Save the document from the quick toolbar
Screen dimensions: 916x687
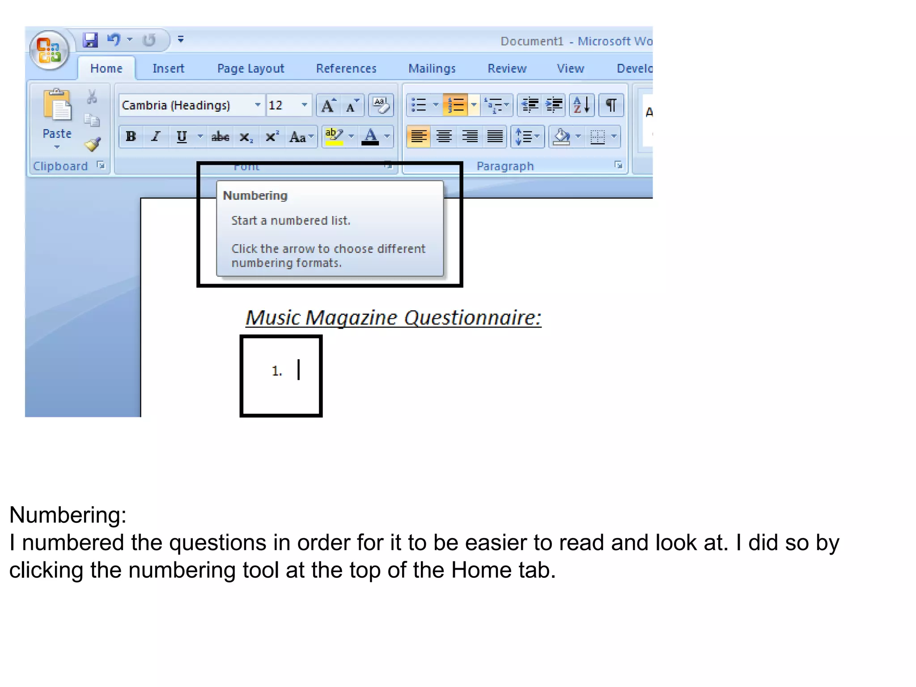point(90,40)
